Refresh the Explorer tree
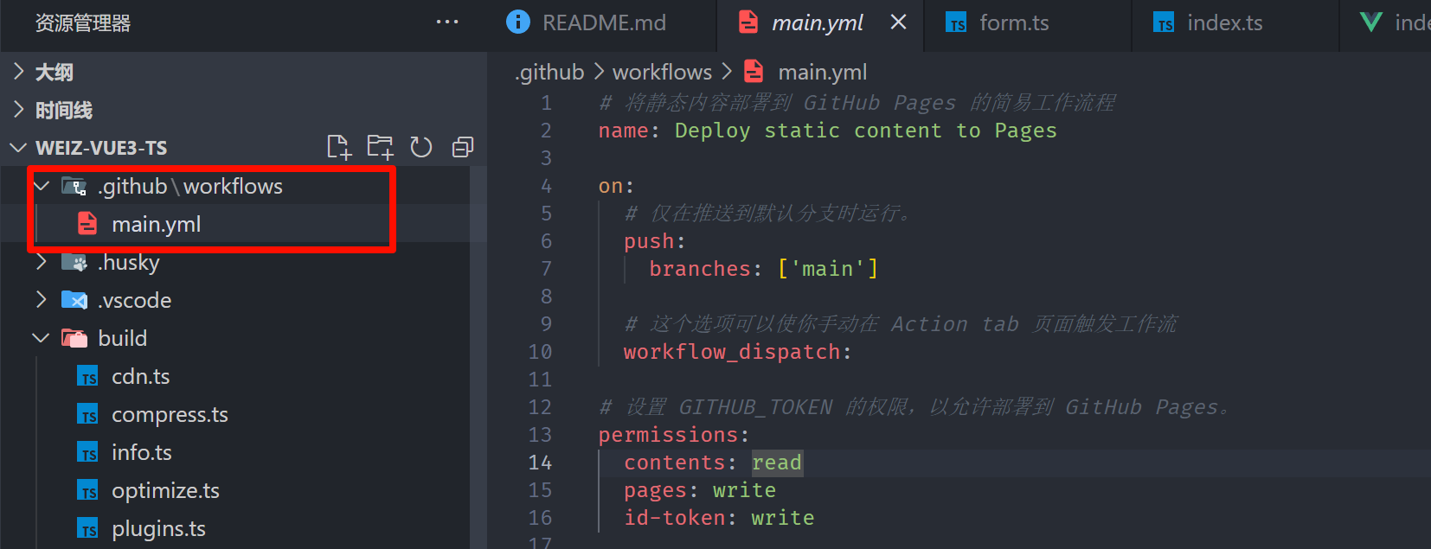This screenshot has height=549, width=1431. point(421,147)
